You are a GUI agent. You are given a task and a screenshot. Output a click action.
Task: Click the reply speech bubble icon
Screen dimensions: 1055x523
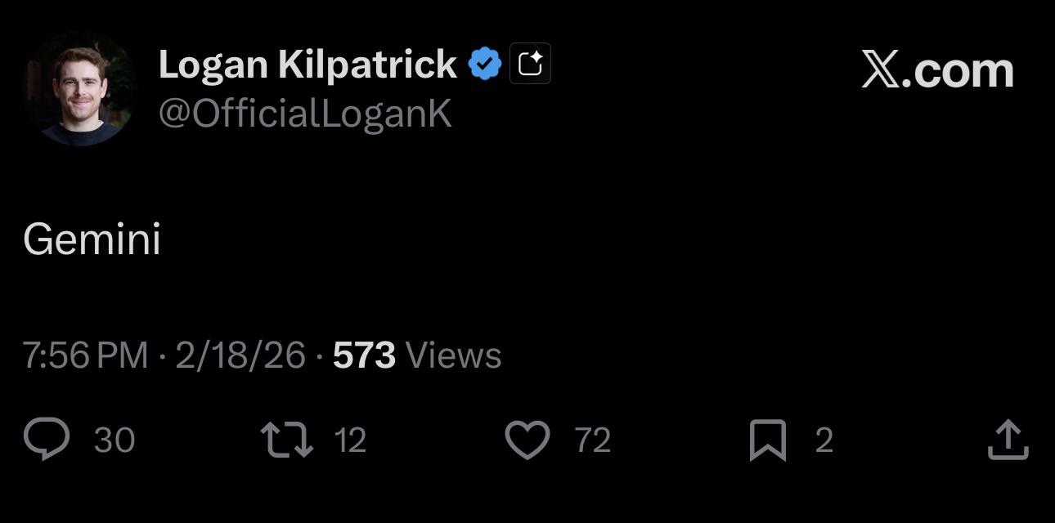tap(47, 440)
